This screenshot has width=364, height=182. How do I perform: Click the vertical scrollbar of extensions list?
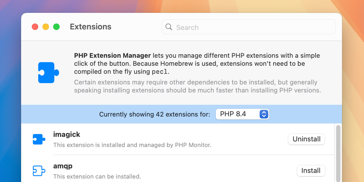pyautogui.click(x=338, y=152)
